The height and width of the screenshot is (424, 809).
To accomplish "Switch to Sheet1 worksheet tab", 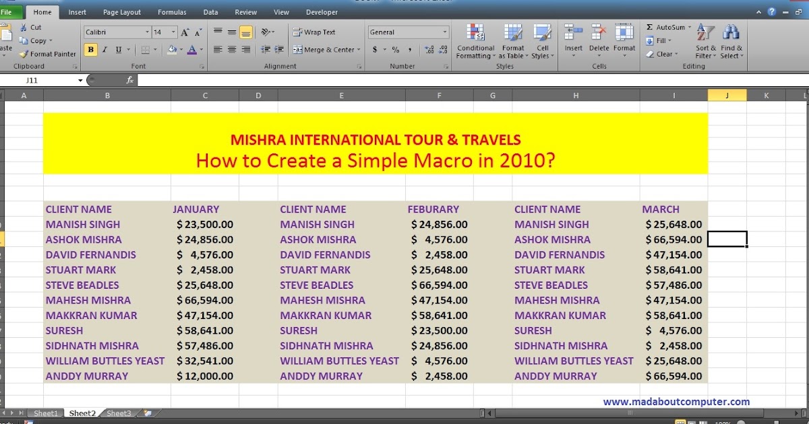I will coord(45,413).
